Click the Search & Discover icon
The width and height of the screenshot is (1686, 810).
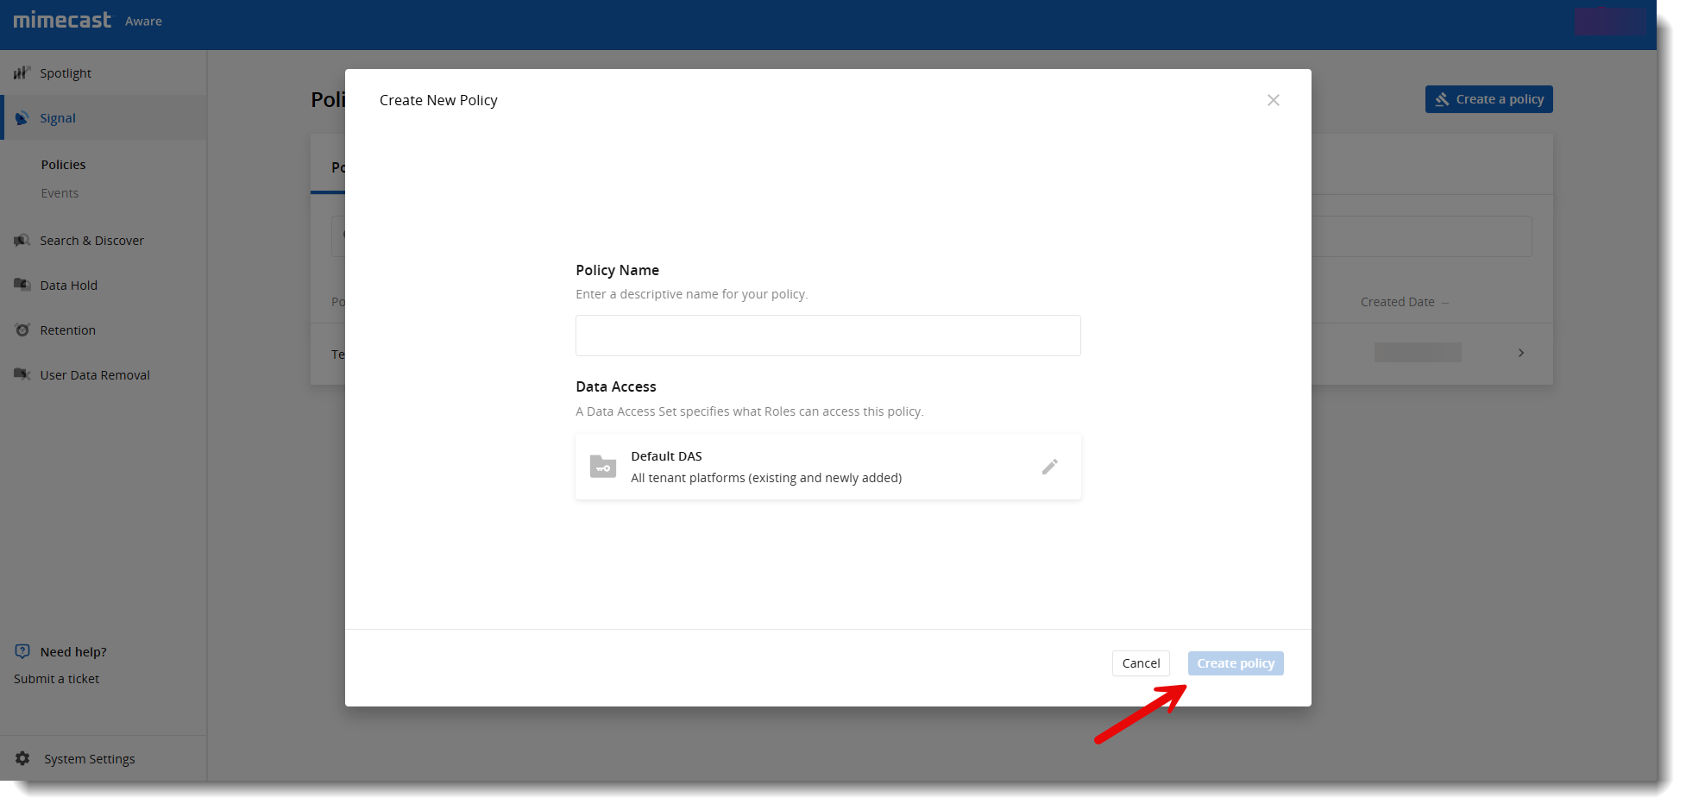22,240
